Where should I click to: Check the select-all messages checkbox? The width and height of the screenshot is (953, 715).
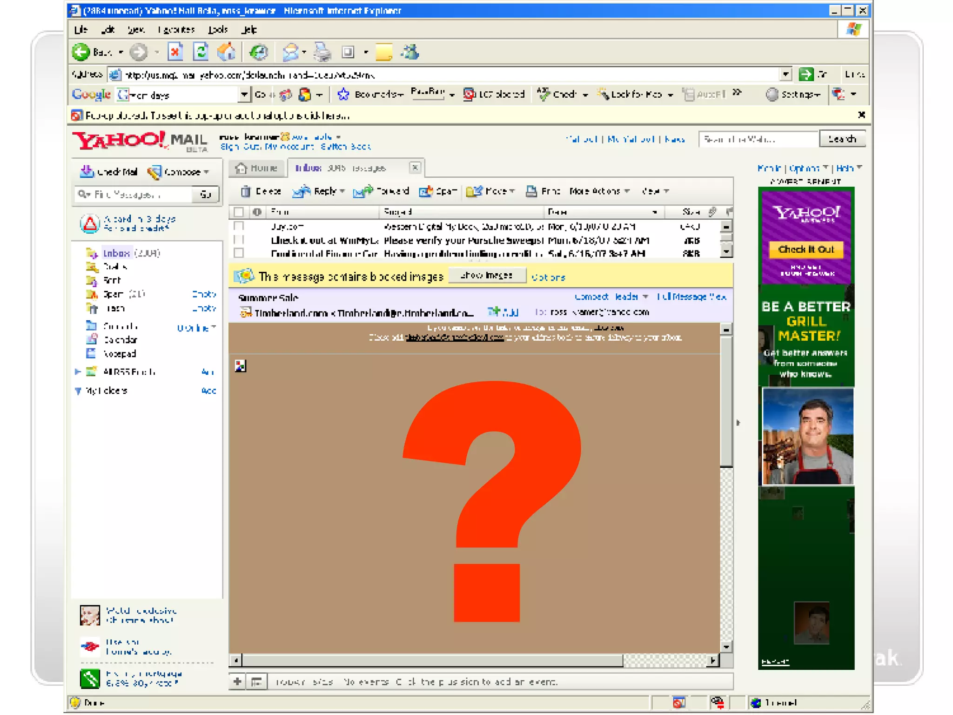click(239, 212)
